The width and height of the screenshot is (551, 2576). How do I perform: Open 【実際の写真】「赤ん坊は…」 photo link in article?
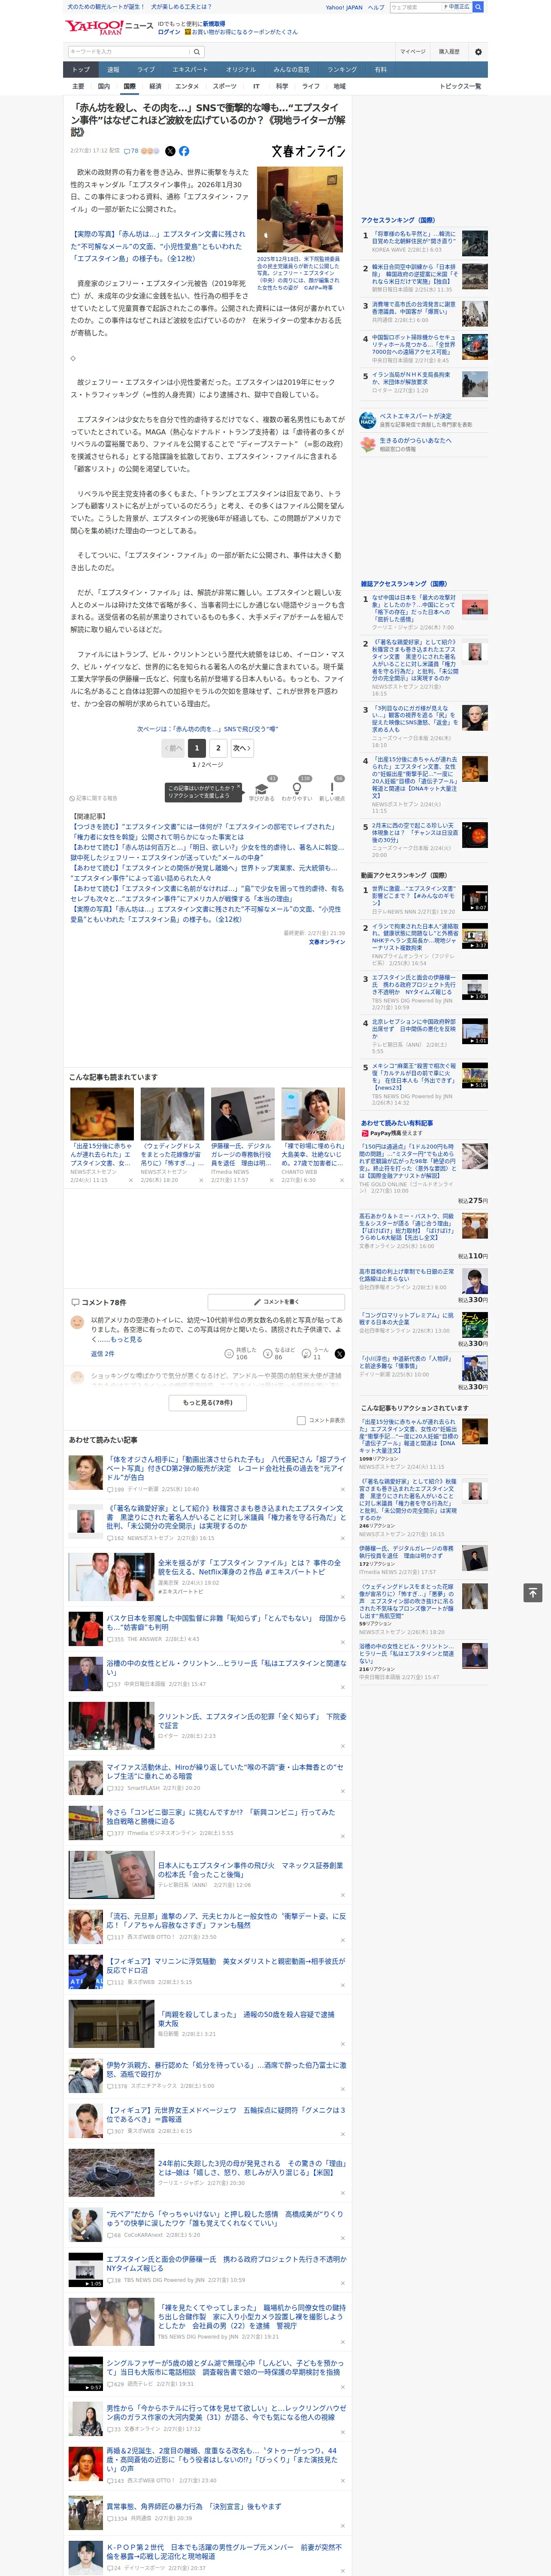point(158,246)
